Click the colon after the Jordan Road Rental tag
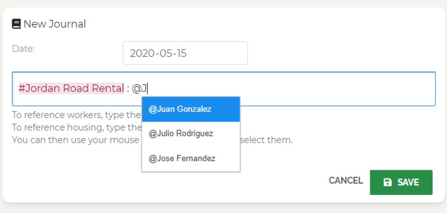The image size is (447, 213). (x=128, y=89)
